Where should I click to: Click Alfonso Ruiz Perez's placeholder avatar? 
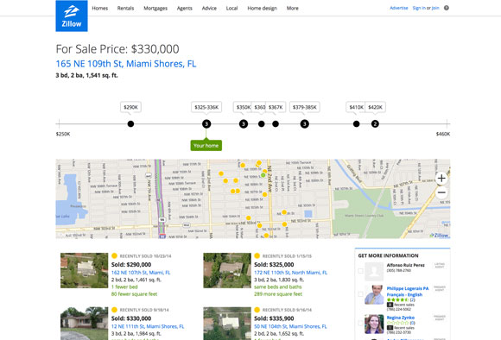coord(374,271)
